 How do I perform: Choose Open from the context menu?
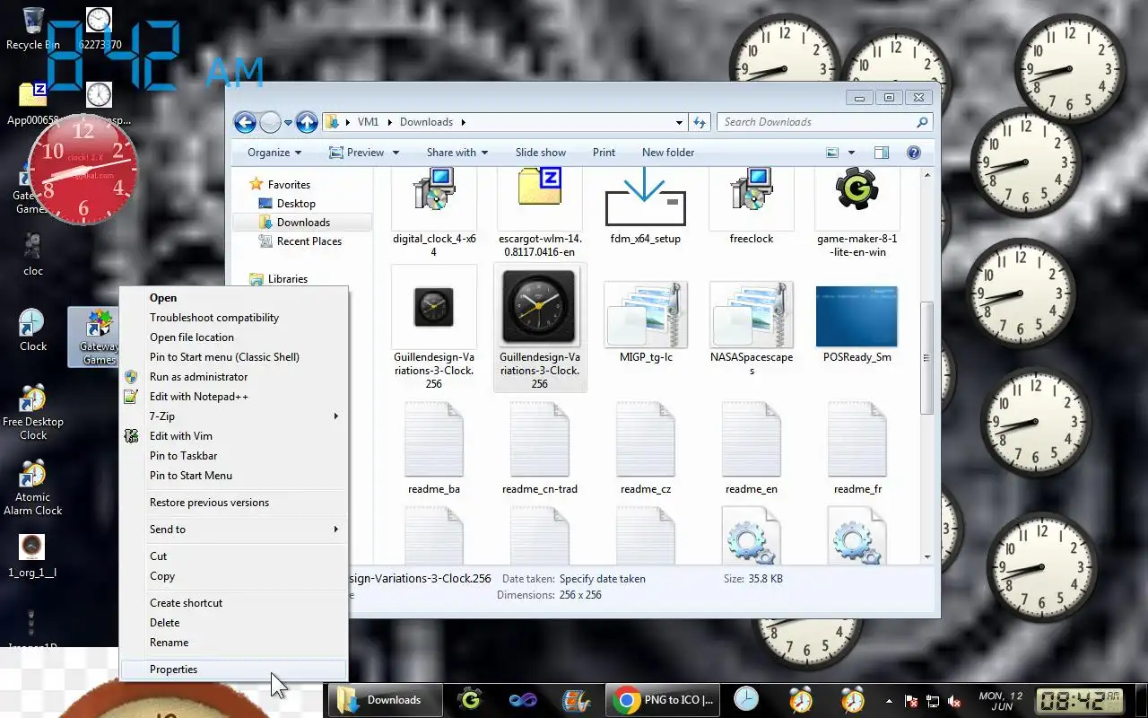(234, 298)
